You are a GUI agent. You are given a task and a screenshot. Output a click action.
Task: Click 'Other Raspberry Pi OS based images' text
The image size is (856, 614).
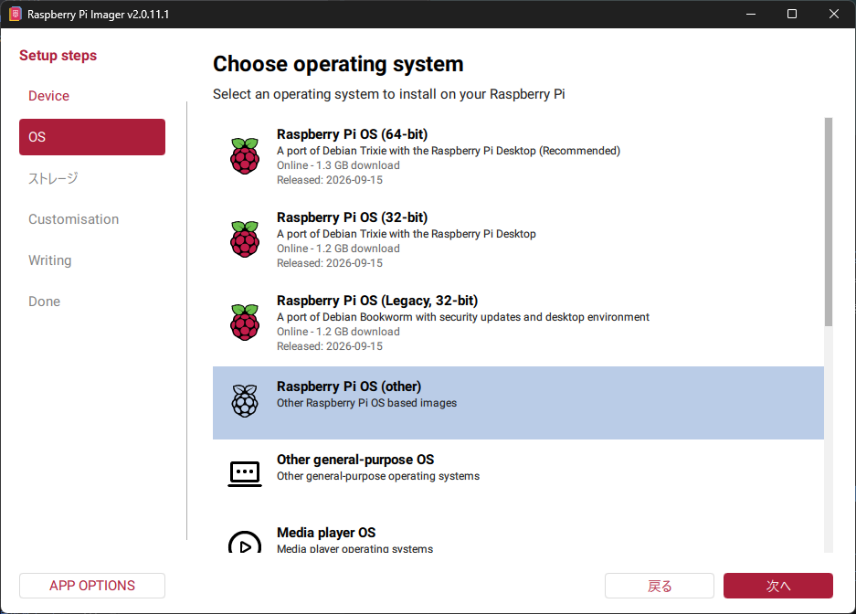click(x=367, y=403)
